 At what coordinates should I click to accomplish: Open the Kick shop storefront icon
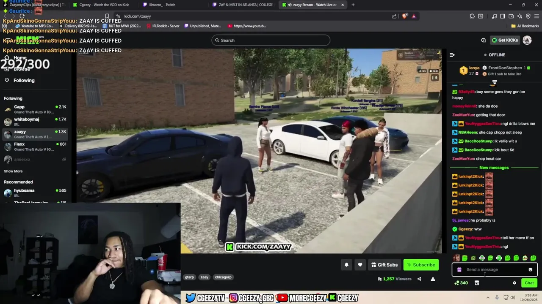477,283
